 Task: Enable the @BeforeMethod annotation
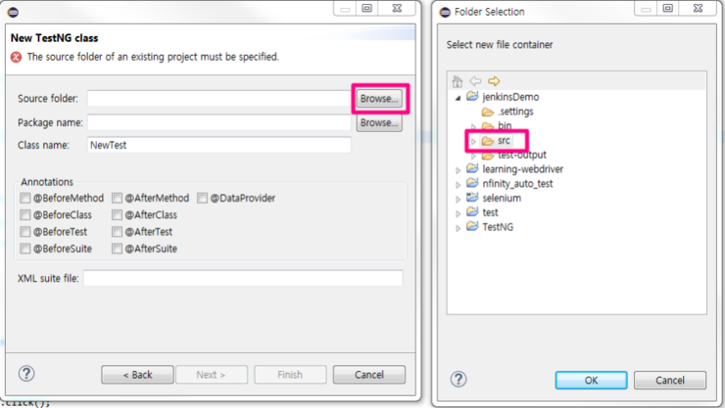pyautogui.click(x=24, y=198)
